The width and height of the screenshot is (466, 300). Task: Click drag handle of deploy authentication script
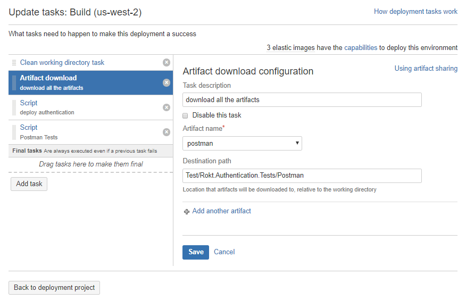14,107
